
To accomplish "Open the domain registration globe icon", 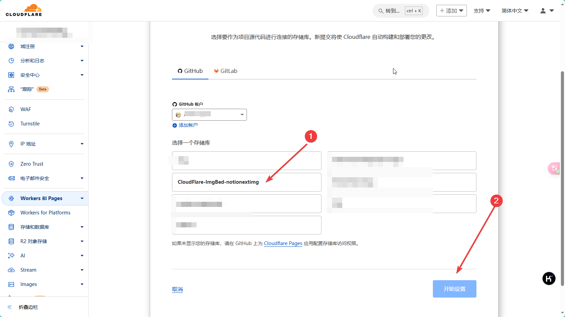I will coord(11,46).
